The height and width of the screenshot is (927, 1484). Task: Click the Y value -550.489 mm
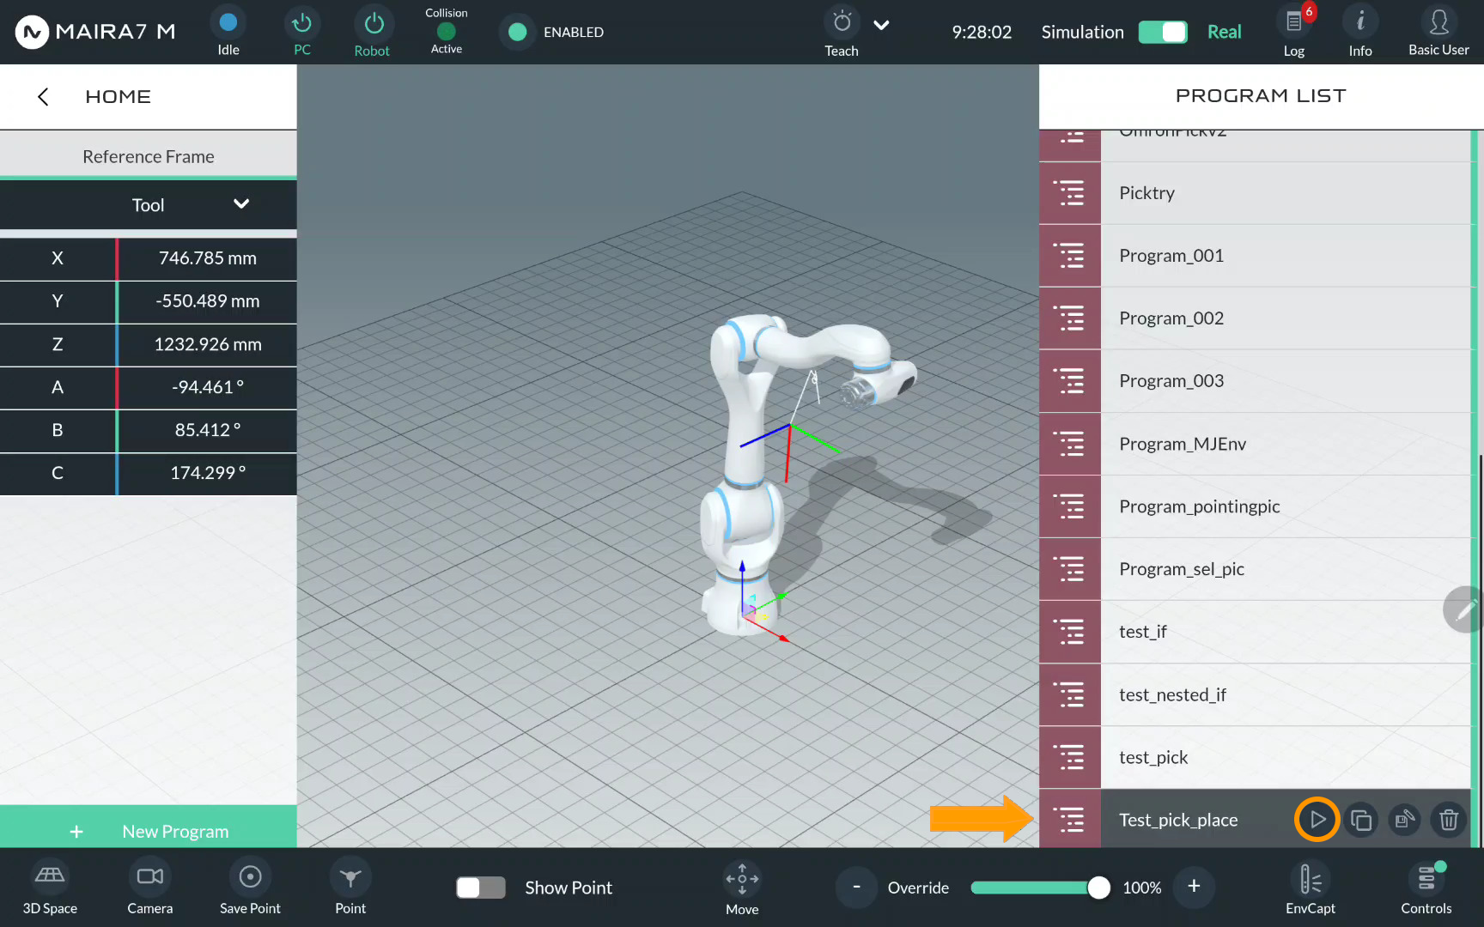(x=207, y=301)
